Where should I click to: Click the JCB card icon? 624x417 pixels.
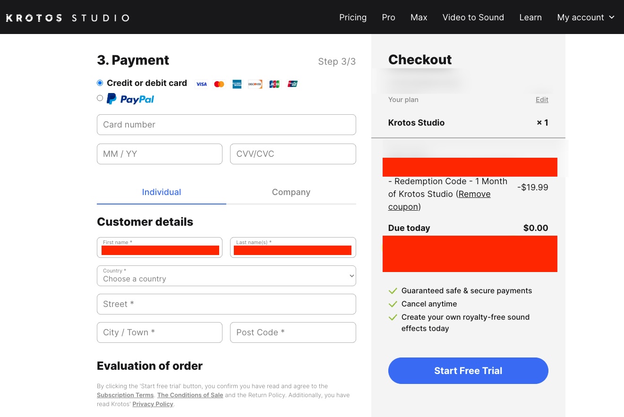pos(274,84)
